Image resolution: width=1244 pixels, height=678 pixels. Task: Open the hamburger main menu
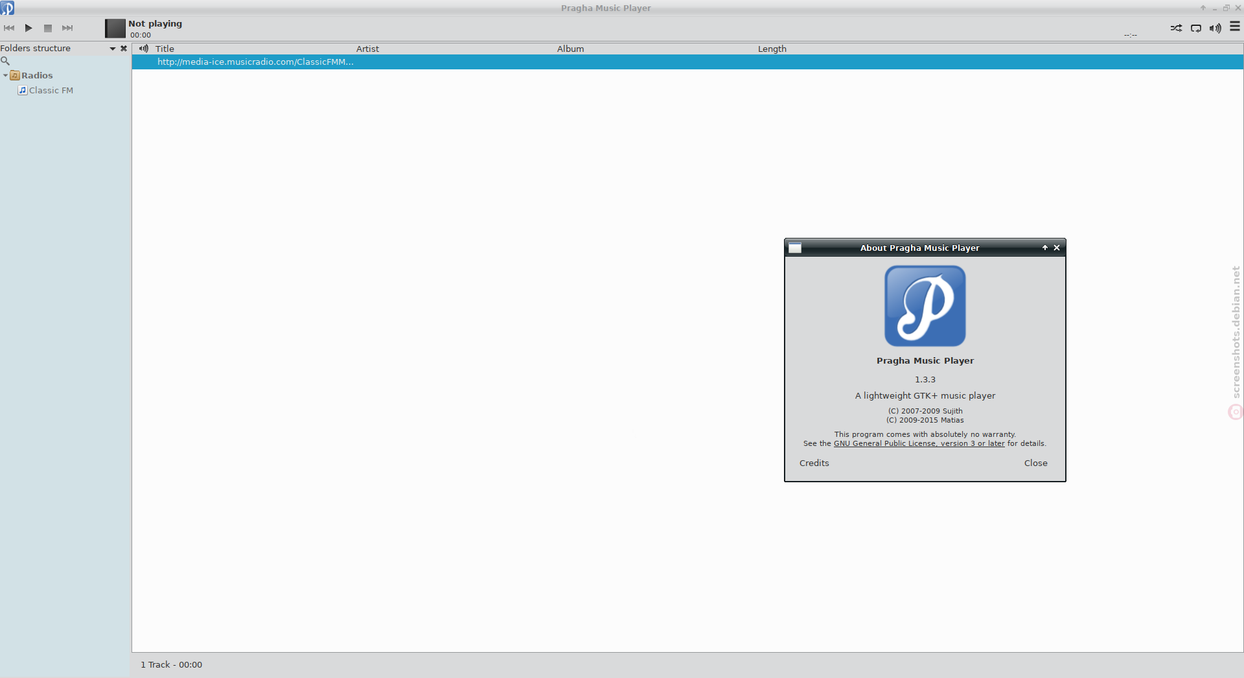pos(1235,27)
